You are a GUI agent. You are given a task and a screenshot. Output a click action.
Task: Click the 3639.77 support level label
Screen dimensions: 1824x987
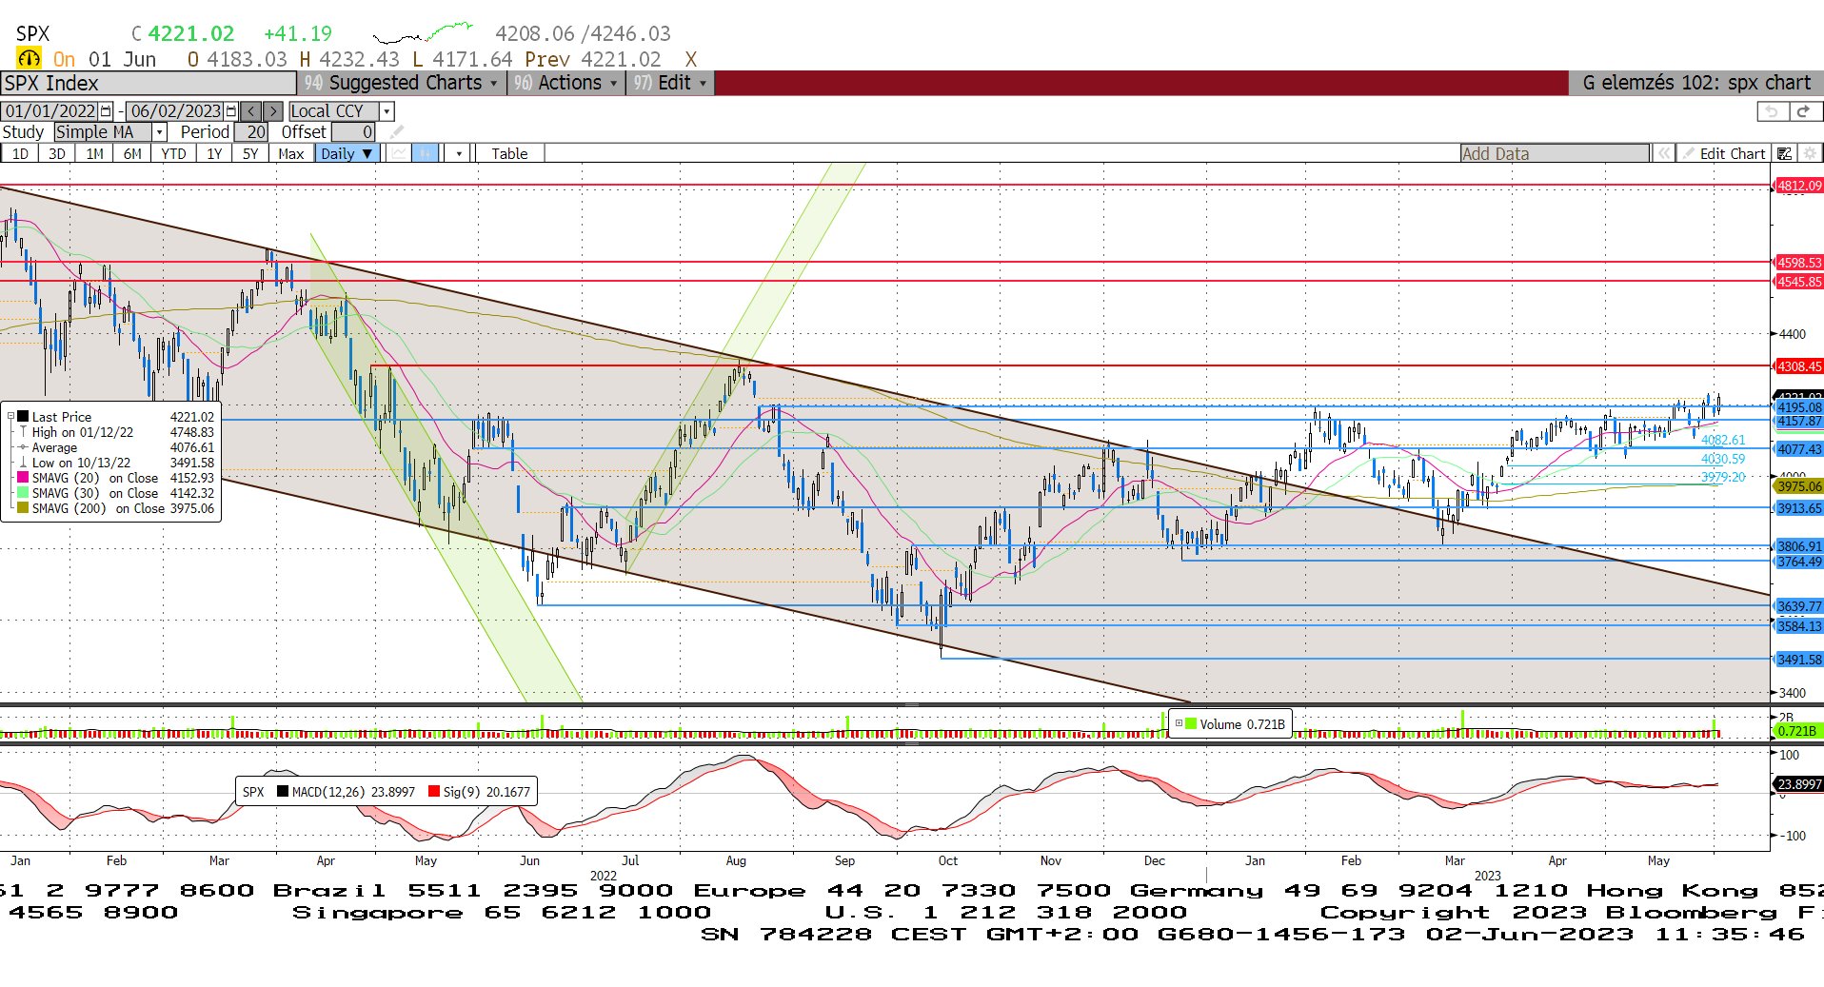(1798, 606)
